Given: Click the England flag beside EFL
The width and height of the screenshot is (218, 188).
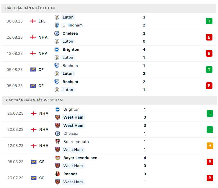Looking at the screenshot, I should click(33, 21).
